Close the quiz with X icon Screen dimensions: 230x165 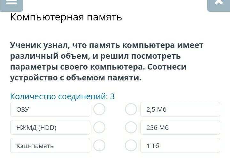tap(218, 3)
